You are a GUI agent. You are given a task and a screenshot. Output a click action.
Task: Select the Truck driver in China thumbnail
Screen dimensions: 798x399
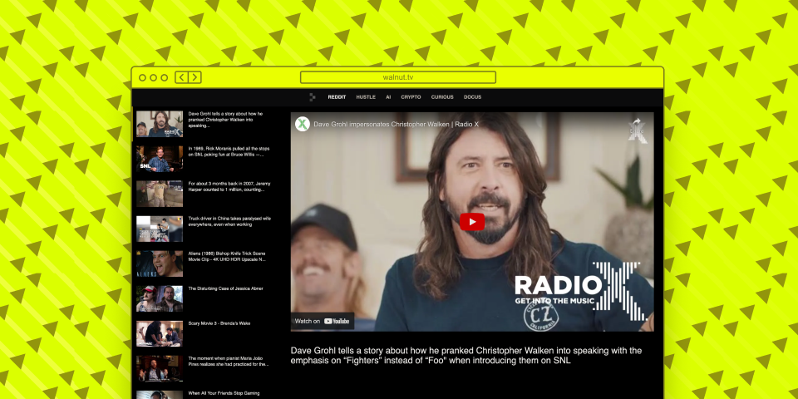[x=160, y=229]
